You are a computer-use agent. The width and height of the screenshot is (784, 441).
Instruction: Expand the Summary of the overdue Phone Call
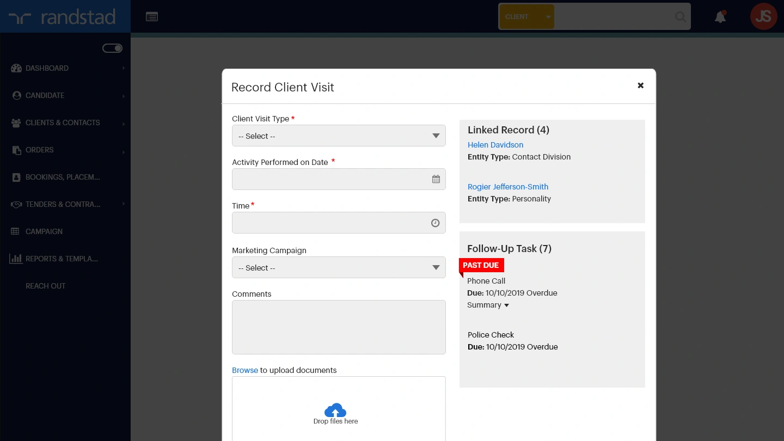pyautogui.click(x=487, y=305)
